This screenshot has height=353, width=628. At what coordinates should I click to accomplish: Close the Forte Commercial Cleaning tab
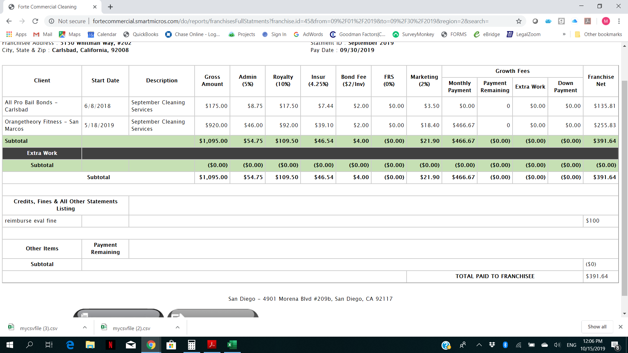95,7
